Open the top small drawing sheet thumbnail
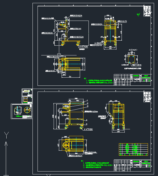The width and height of the screenshot is (158, 176). point(27,92)
